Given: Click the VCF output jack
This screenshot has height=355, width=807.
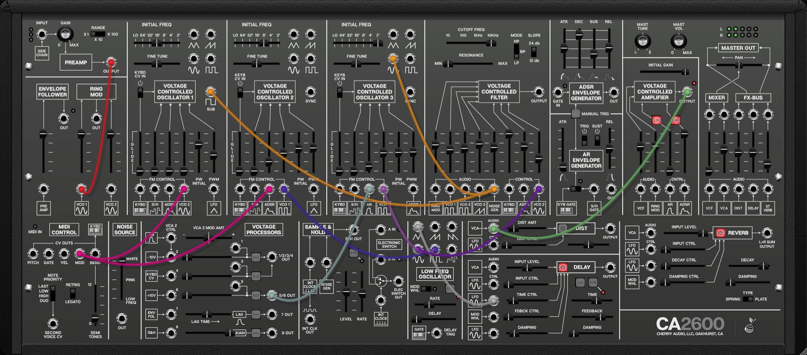Looking at the screenshot, I should click(539, 92).
